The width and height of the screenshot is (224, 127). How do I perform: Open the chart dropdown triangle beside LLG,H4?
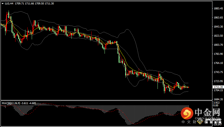tap(3, 4)
